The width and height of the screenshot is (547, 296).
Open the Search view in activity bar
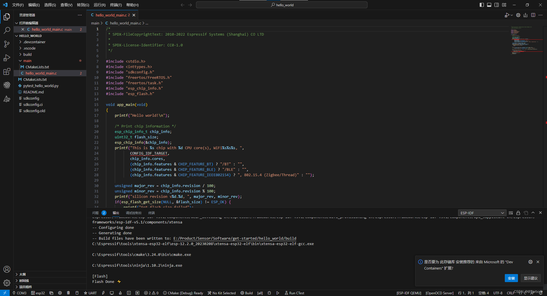tap(7, 30)
